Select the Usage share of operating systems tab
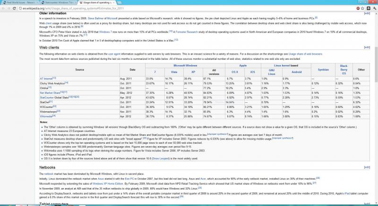The image size is (378, 206). click(x=97, y=3)
